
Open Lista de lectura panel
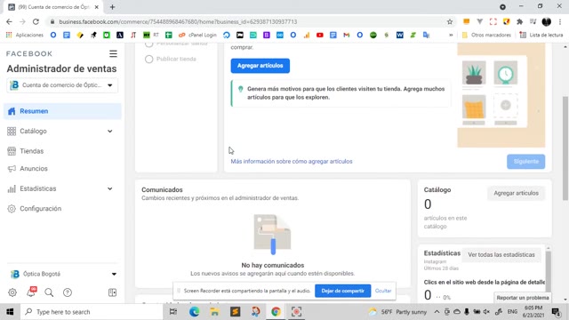(541, 35)
